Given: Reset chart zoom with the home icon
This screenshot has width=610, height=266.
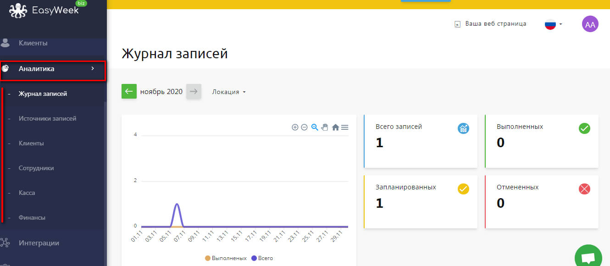Looking at the screenshot, I should pos(335,127).
